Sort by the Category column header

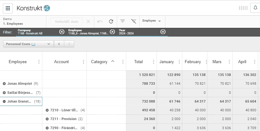(x=99, y=62)
